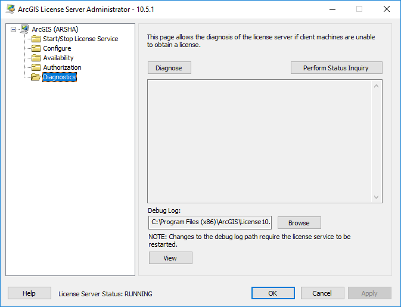401x307 pixels.
Task: Click the open Diagnostics folder icon
Action: 36,77
